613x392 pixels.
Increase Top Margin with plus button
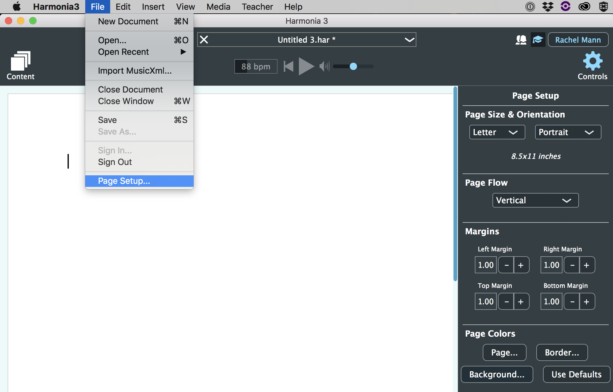pos(521,302)
